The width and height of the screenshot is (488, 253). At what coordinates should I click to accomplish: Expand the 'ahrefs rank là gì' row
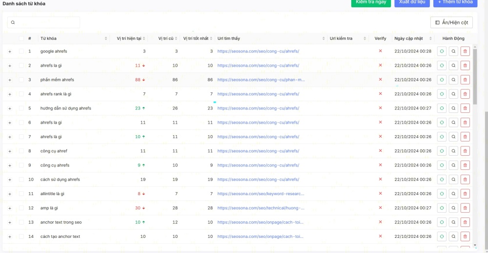(x=10, y=94)
